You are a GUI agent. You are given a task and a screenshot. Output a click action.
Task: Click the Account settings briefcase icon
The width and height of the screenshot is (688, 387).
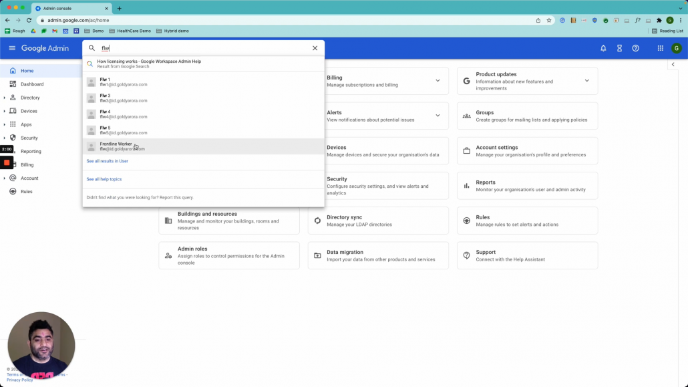(x=466, y=150)
